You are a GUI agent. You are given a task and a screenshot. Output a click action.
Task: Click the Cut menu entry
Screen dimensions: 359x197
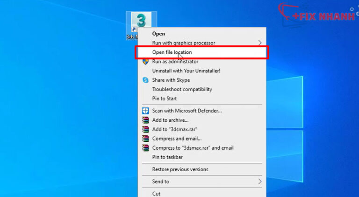pos(202,194)
